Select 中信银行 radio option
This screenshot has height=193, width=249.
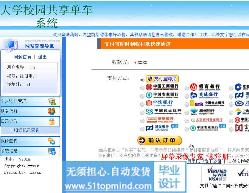click(142, 104)
